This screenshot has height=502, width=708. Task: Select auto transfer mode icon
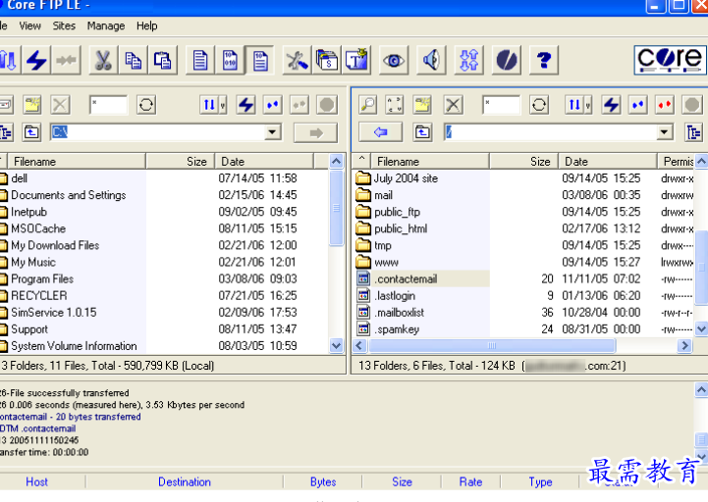259,60
